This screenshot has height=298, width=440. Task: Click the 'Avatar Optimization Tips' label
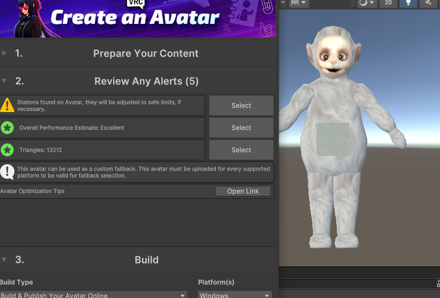(32, 191)
